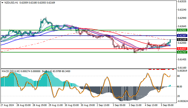Click the 3 Sep 05:00 time label
188x108 pixels.
click(x=119, y=105)
